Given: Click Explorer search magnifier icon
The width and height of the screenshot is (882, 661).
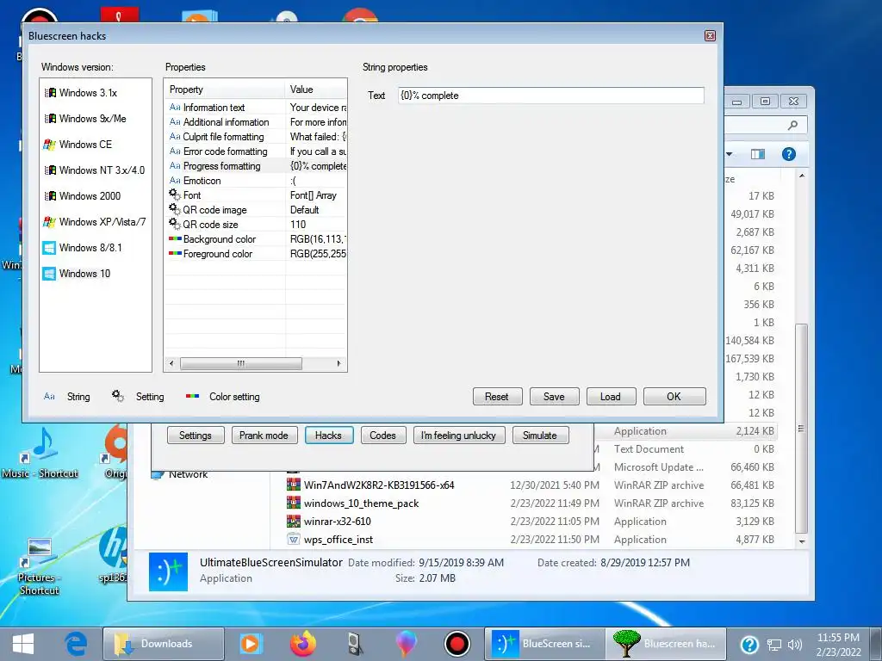Looking at the screenshot, I should [792, 125].
